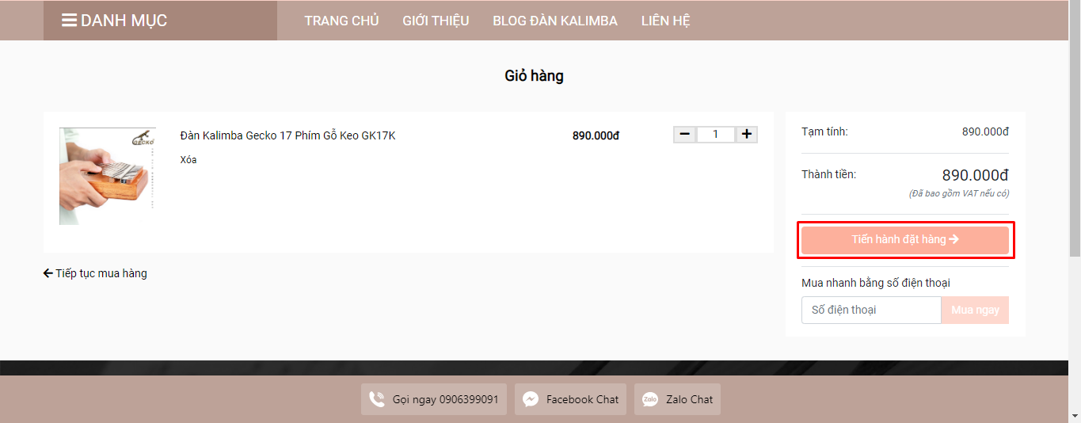
Task: Click the scrollbar down arrow
Action: 1075,416
